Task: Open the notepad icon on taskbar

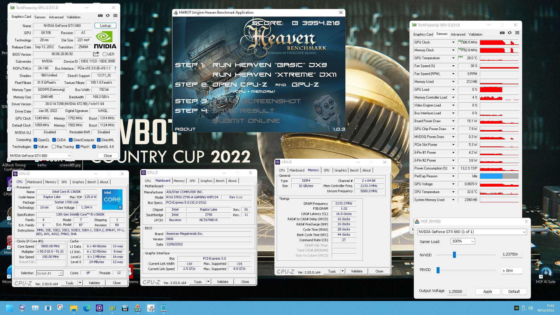Action: point(164,308)
